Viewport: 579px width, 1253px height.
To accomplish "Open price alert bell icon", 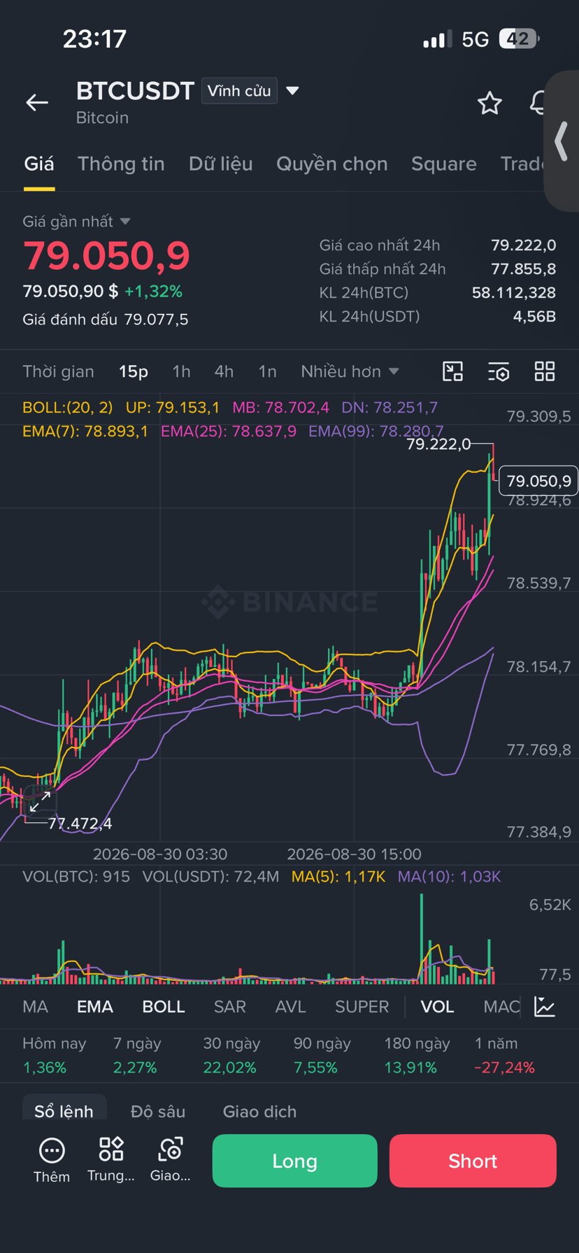I will [x=537, y=103].
